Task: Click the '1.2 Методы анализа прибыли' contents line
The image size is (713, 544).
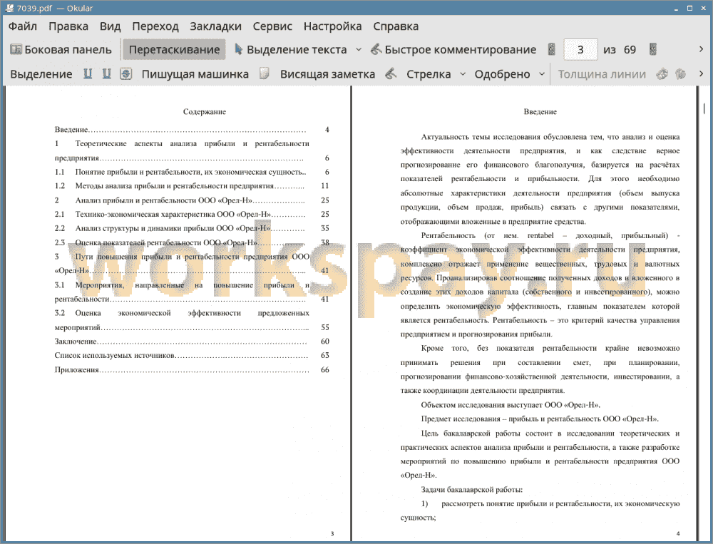Action: 191,186
